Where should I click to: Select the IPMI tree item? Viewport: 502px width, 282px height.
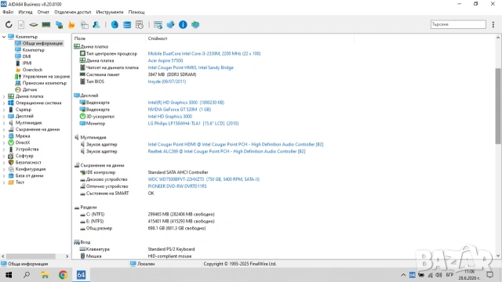point(27,63)
